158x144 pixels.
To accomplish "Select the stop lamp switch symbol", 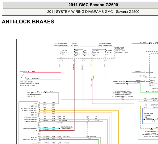I will click(24, 76).
